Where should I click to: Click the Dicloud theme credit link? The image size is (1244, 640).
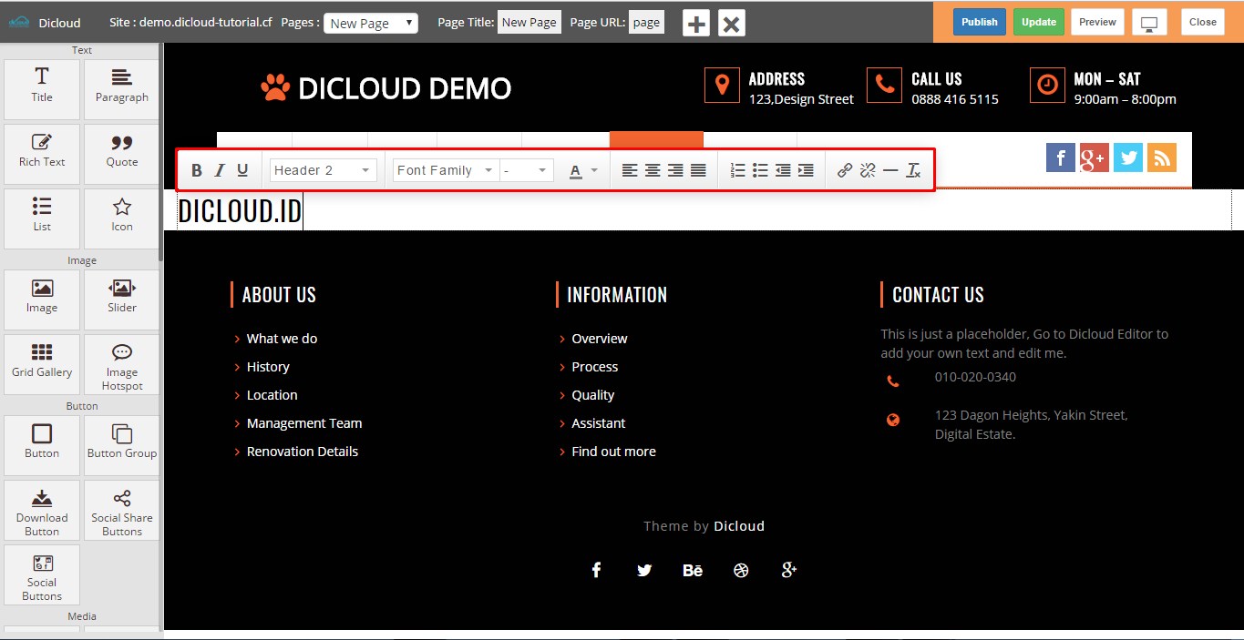[x=739, y=526]
